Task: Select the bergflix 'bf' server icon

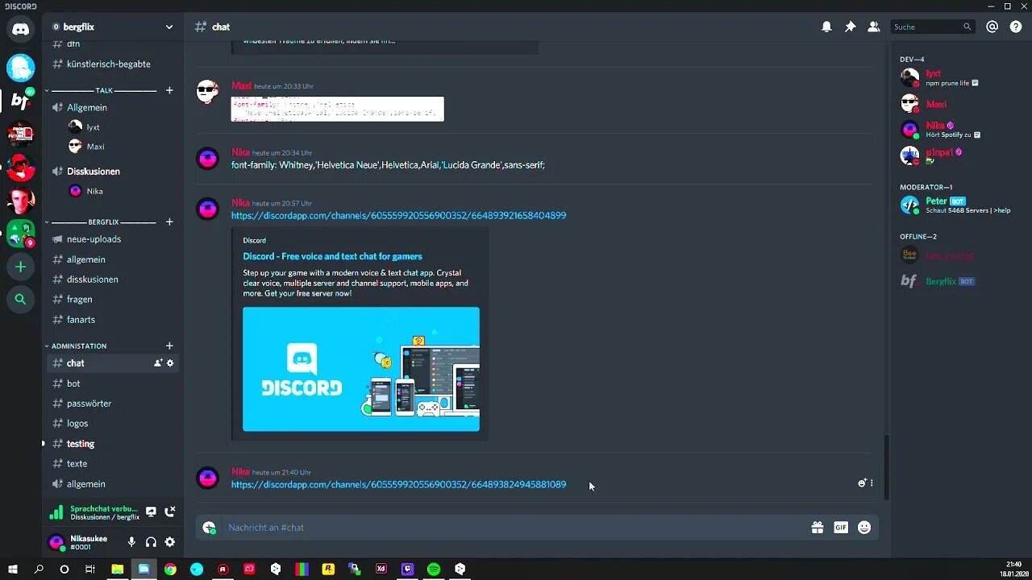Action: tap(21, 101)
